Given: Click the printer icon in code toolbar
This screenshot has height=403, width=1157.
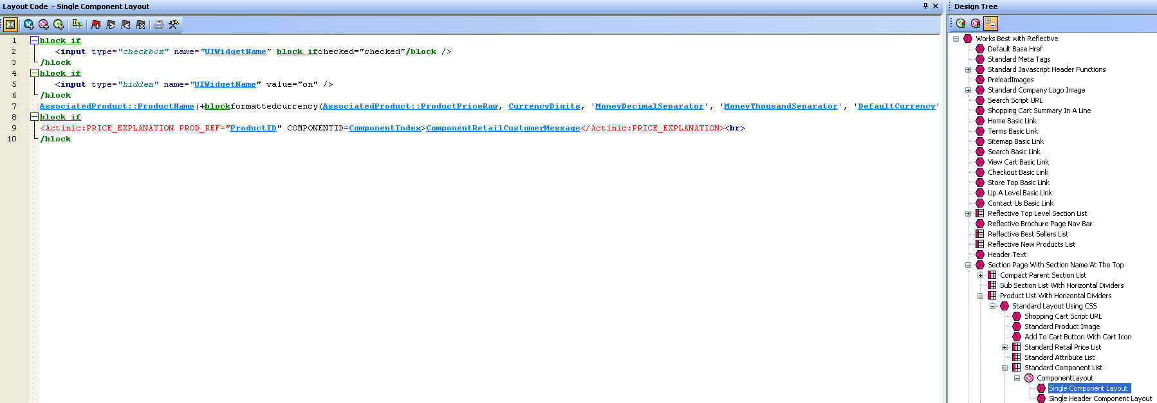Looking at the screenshot, I should click(158, 24).
